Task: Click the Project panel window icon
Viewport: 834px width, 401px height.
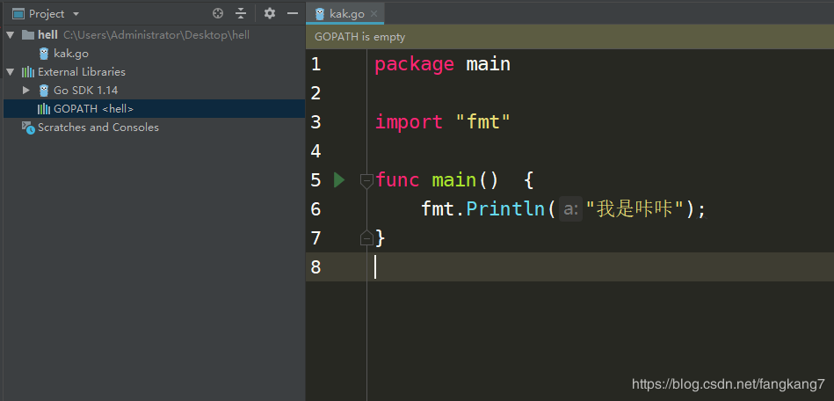Action: click(18, 14)
